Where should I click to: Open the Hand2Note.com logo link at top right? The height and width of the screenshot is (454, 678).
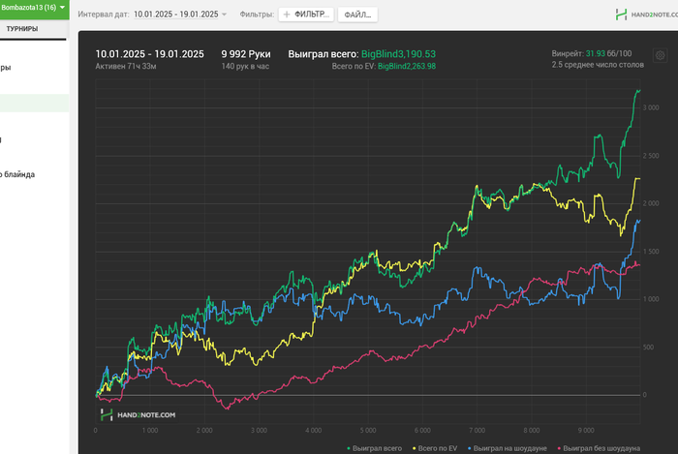coord(646,15)
